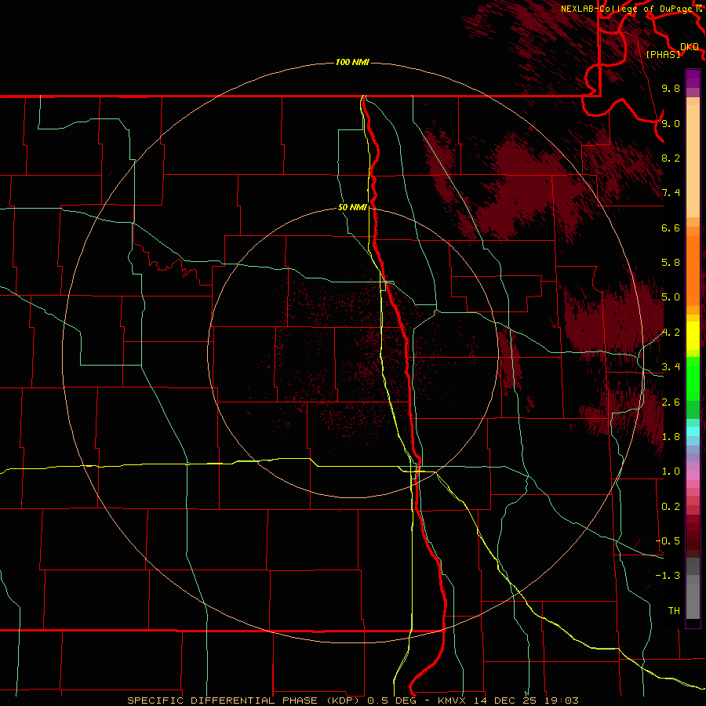This screenshot has width=706, height=706.
Task: Click the 8.2 value on the color scale
Action: 671,158
